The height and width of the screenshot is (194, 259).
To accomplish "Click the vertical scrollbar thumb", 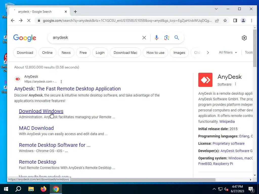I will click(x=255, y=48).
